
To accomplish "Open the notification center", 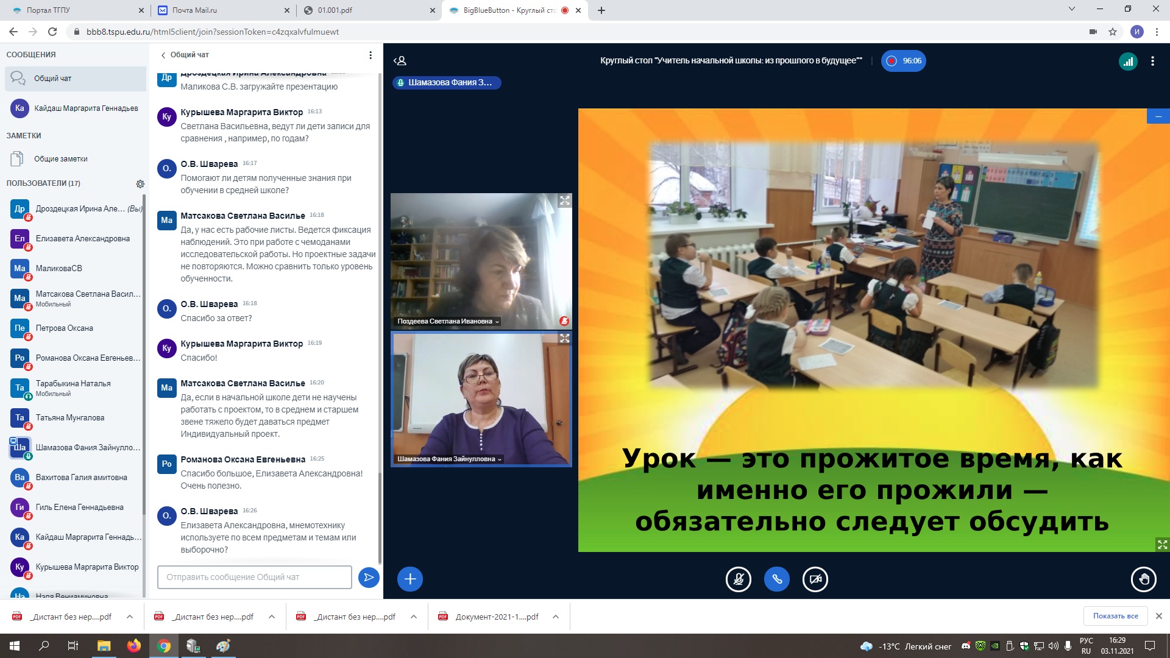I will coord(1150,646).
